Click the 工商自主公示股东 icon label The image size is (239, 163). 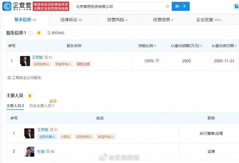24,78
